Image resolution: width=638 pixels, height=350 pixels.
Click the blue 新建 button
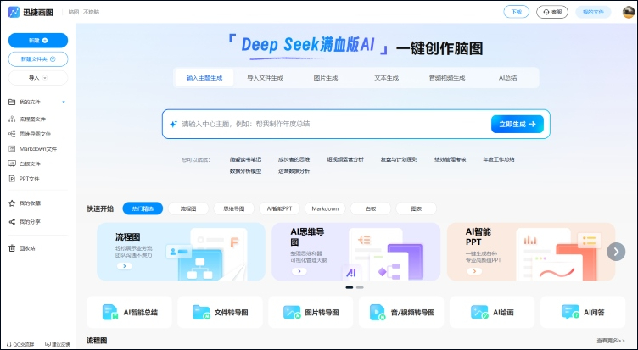[38, 40]
